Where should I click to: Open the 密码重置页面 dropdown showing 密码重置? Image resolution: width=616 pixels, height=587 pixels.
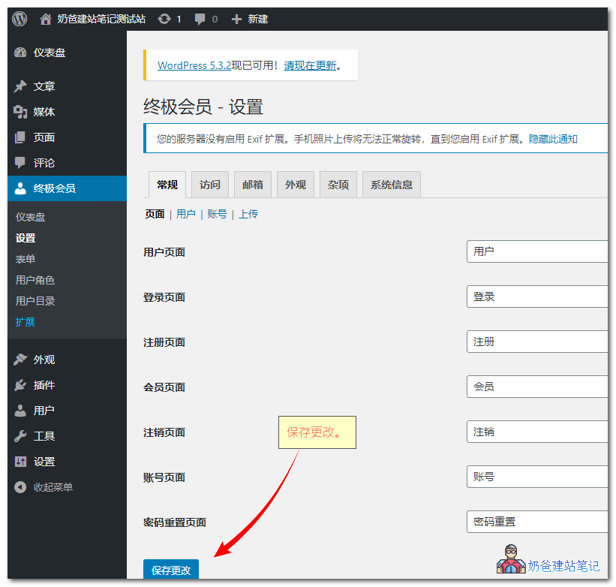(x=537, y=522)
